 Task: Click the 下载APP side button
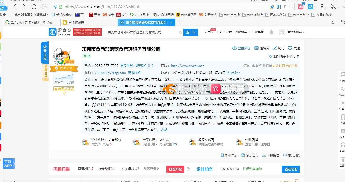coord(9,164)
